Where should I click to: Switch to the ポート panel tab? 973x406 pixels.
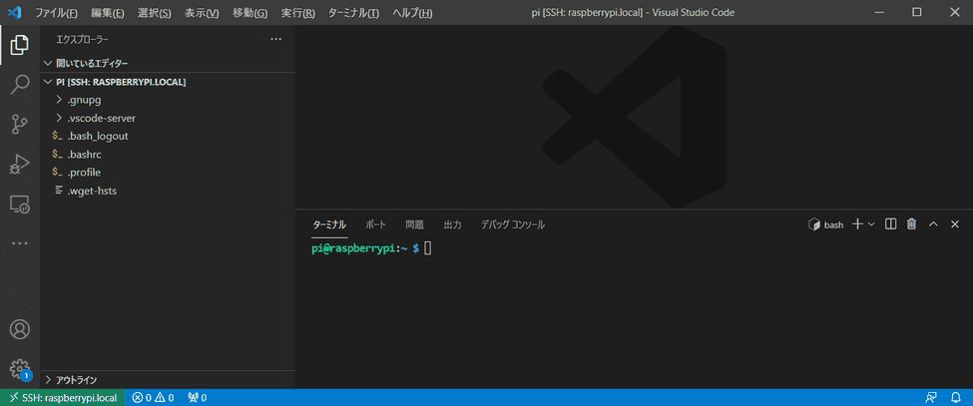pos(375,224)
